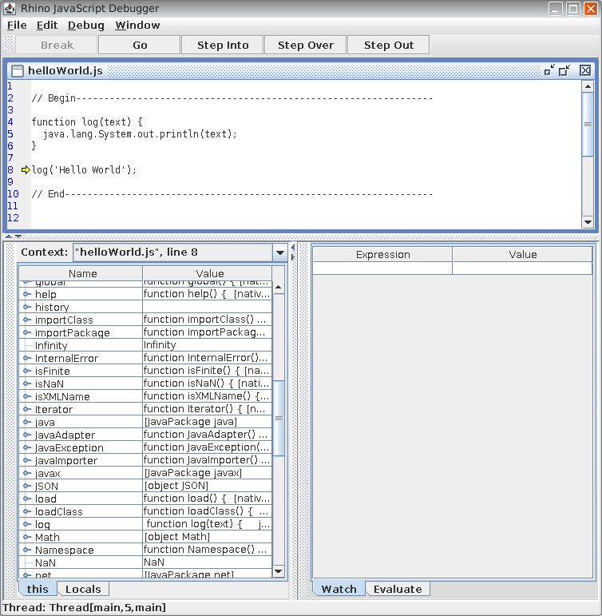The height and width of the screenshot is (616, 602).
Task: Switch to the Evaluate tab
Action: [x=398, y=589]
